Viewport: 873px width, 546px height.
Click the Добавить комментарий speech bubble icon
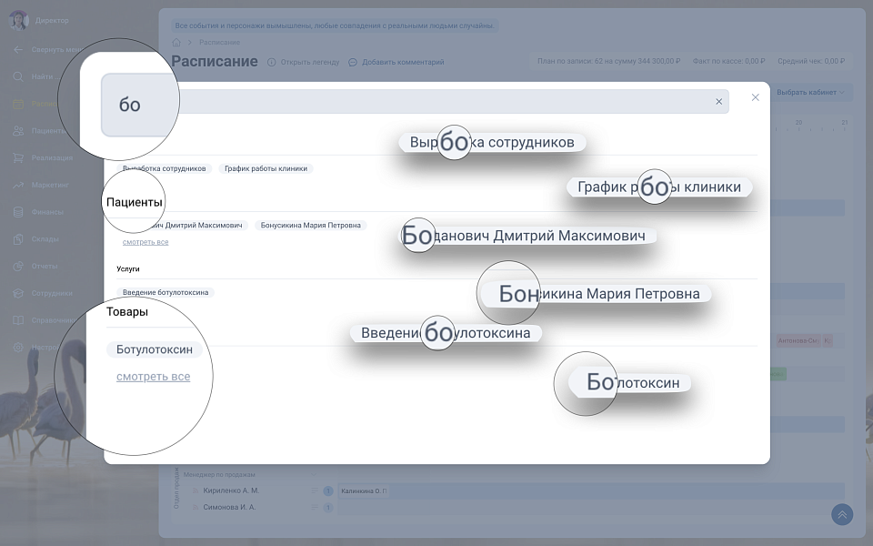353,62
